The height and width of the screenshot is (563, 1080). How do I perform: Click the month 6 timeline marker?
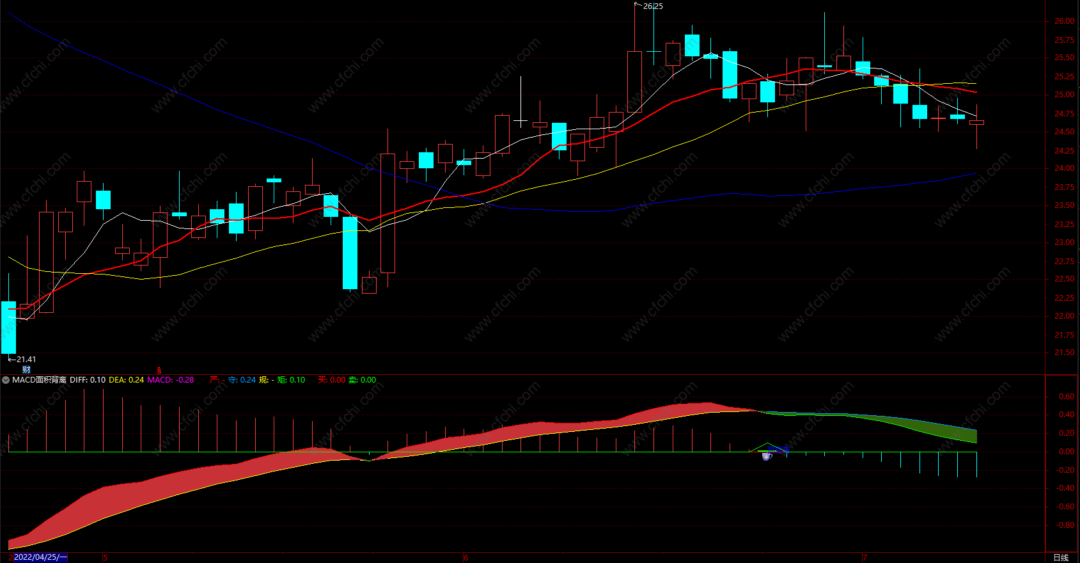[466, 558]
